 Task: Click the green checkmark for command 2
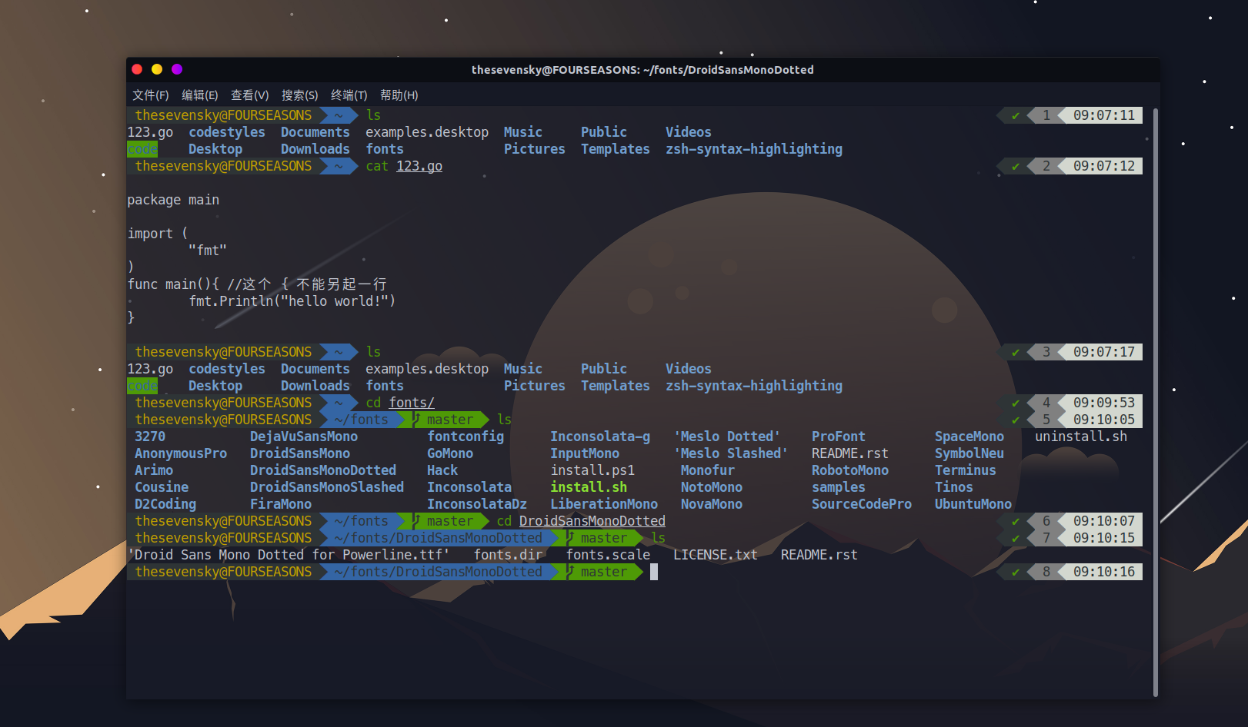(x=1016, y=166)
